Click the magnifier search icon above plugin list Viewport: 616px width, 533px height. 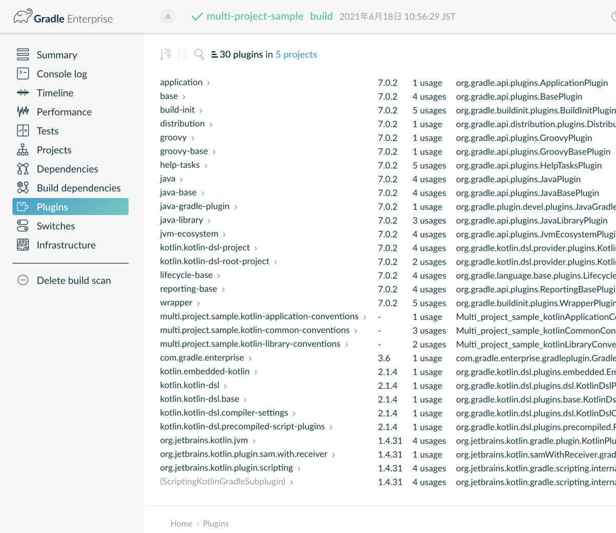200,54
